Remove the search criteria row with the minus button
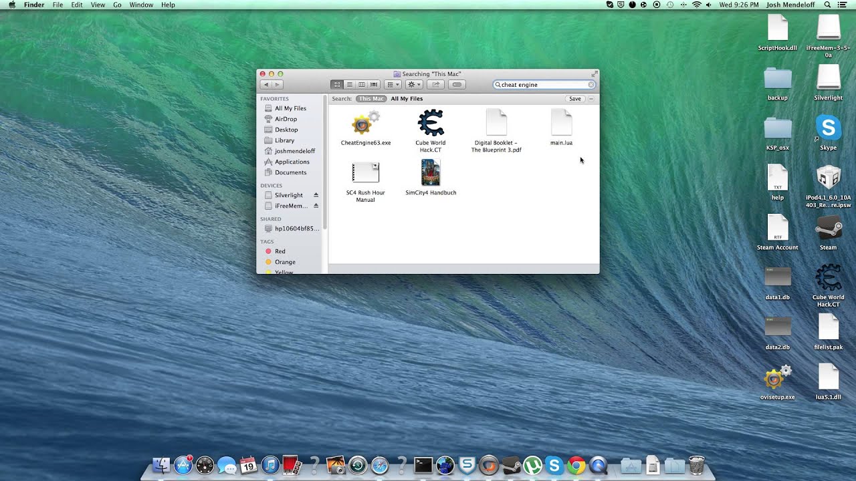856x481 pixels. pyautogui.click(x=591, y=99)
